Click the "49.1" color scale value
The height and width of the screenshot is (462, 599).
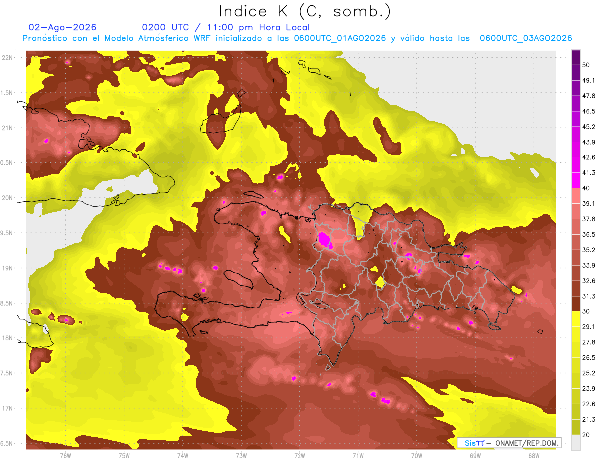point(589,80)
